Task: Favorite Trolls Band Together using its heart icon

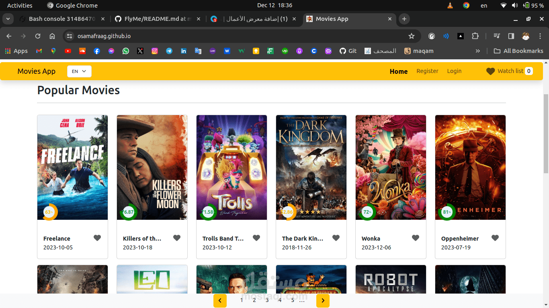Action: coord(256,238)
